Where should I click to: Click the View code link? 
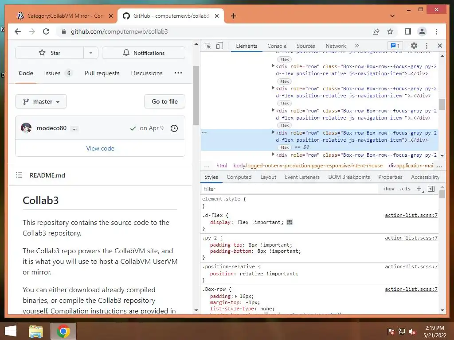pos(100,148)
